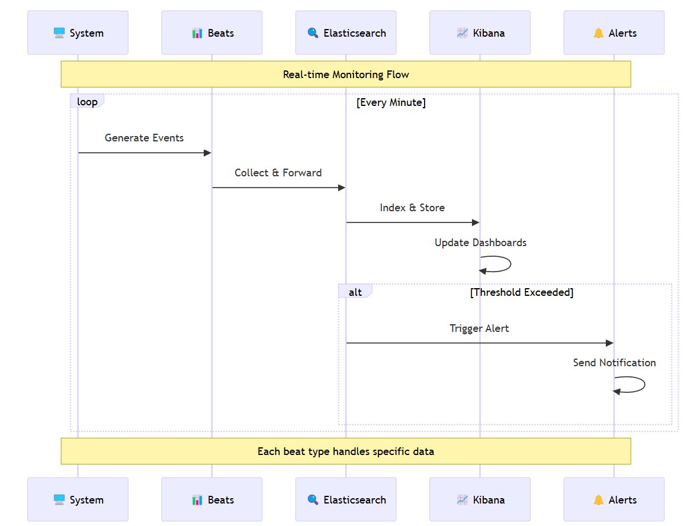Image resolution: width=684 pixels, height=526 pixels.
Task: Select the bottom System label text
Action: coord(87,501)
